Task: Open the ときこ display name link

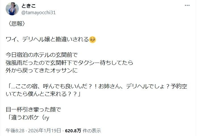Action: pyautogui.click(x=28, y=6)
